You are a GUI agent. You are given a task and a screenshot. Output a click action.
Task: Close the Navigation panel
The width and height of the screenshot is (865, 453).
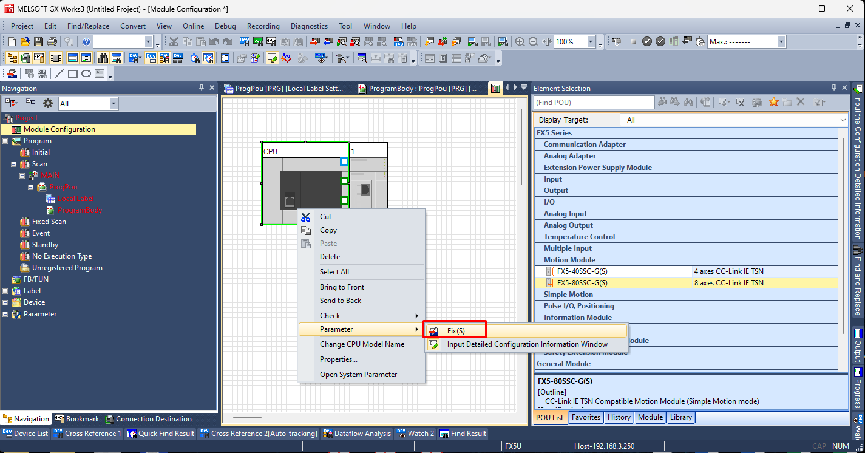(212, 88)
